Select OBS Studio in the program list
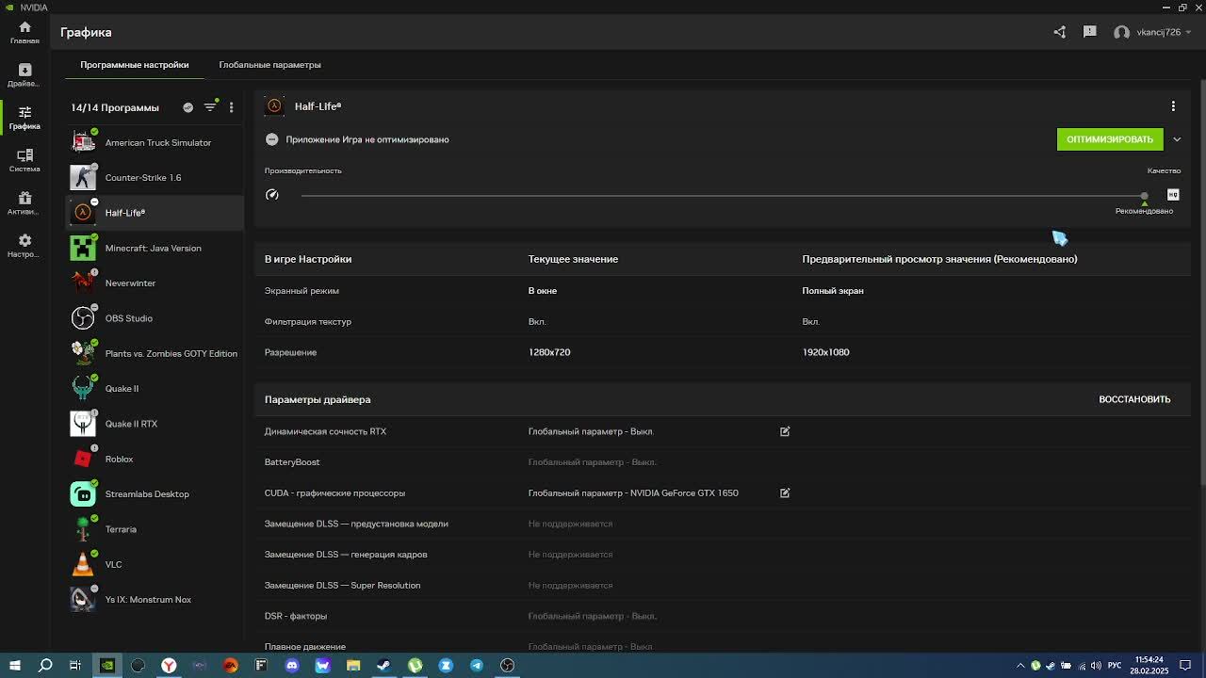 point(155,318)
